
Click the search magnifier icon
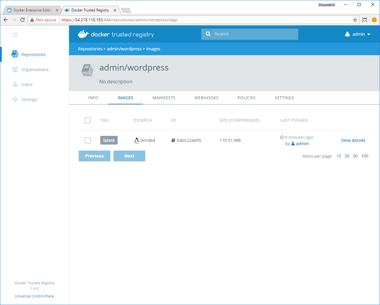(x=208, y=34)
